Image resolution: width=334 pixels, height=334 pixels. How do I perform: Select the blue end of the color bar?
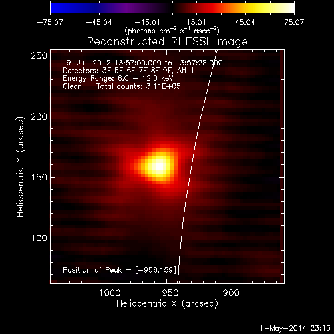pos(55,8)
